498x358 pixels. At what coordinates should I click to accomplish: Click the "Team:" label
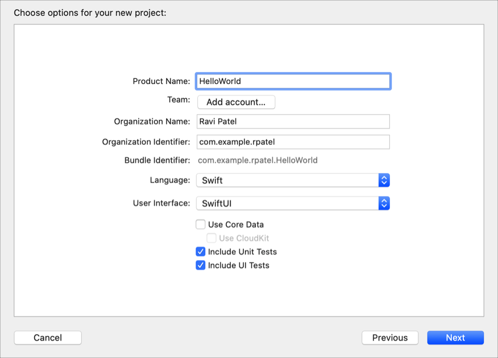coord(179,100)
